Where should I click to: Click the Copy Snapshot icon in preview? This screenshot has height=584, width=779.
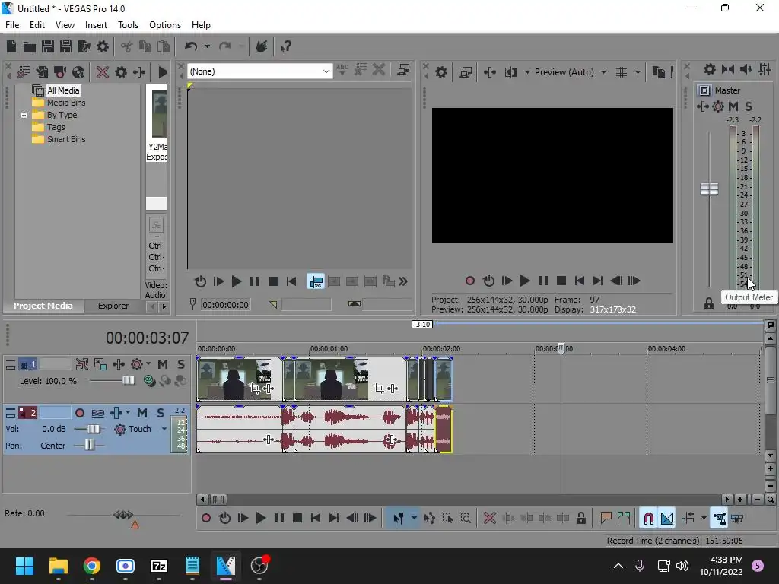pyautogui.click(x=658, y=72)
